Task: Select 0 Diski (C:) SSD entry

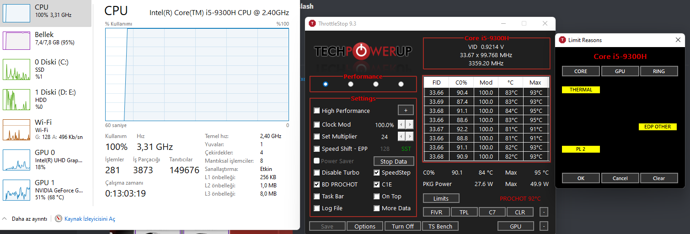Action: 46,69
